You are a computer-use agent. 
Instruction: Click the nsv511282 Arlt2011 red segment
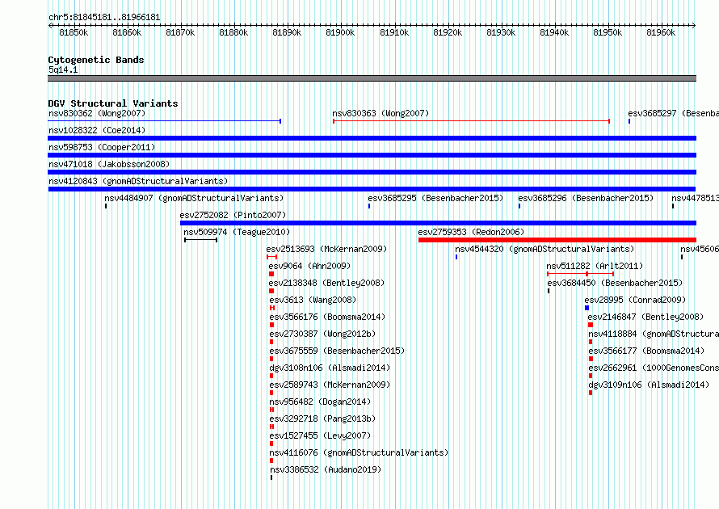[x=581, y=274]
